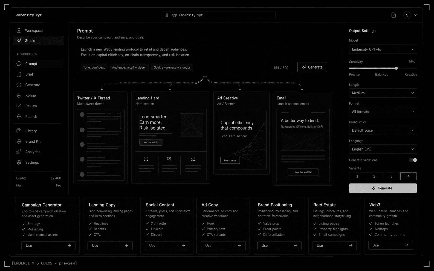Click the Publish icon in sidebar
The image size is (434, 271).
tap(19, 116)
